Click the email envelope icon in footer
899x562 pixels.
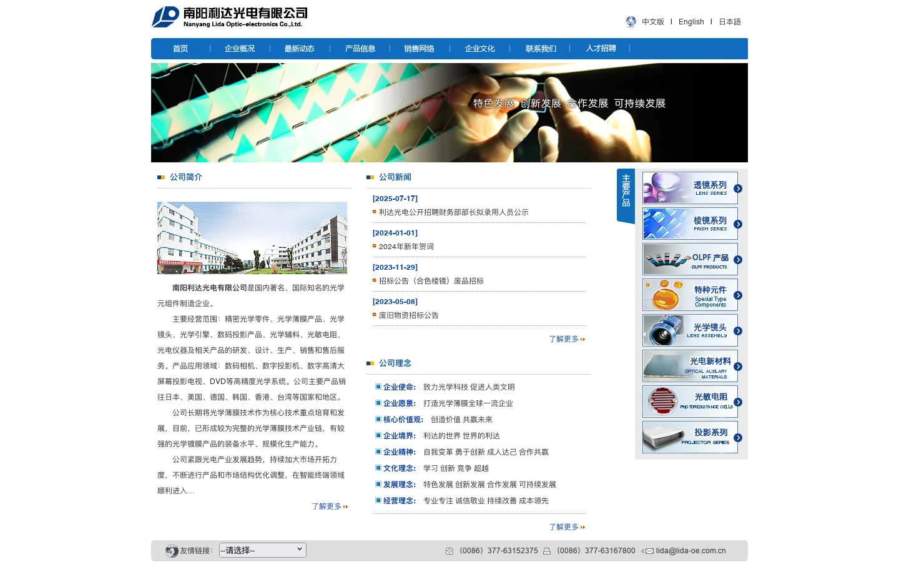click(647, 551)
